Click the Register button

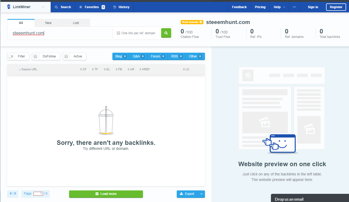pyautogui.click(x=336, y=7)
